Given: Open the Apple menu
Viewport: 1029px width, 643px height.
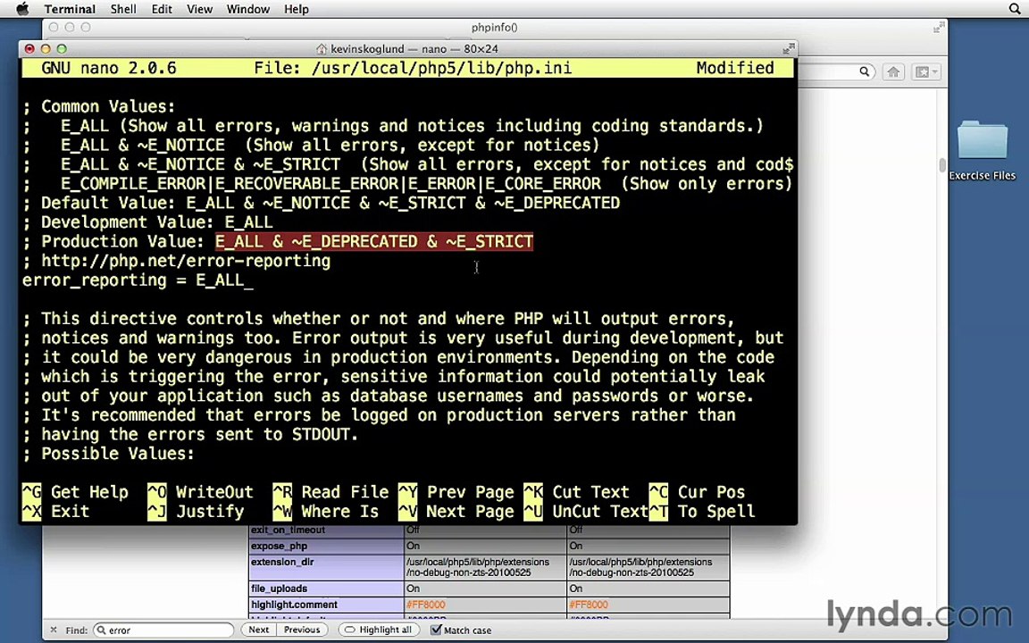Looking at the screenshot, I should click(22, 9).
